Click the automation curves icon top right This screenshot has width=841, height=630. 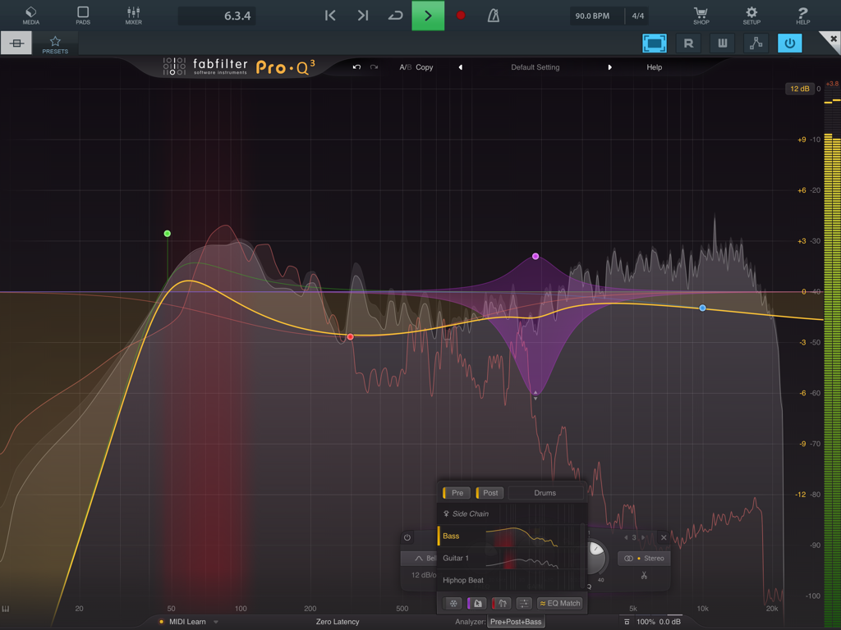pos(756,43)
